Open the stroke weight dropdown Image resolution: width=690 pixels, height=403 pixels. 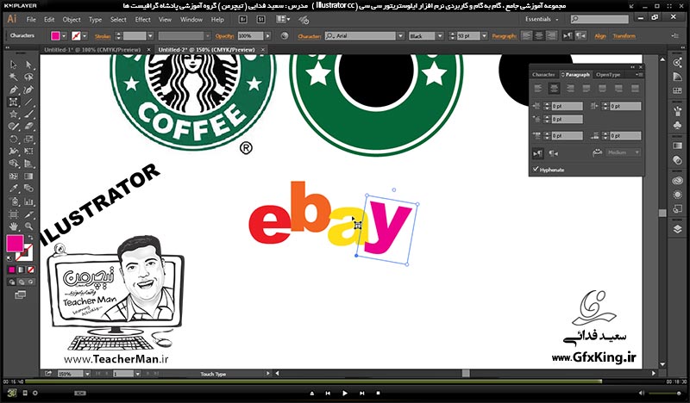click(150, 36)
